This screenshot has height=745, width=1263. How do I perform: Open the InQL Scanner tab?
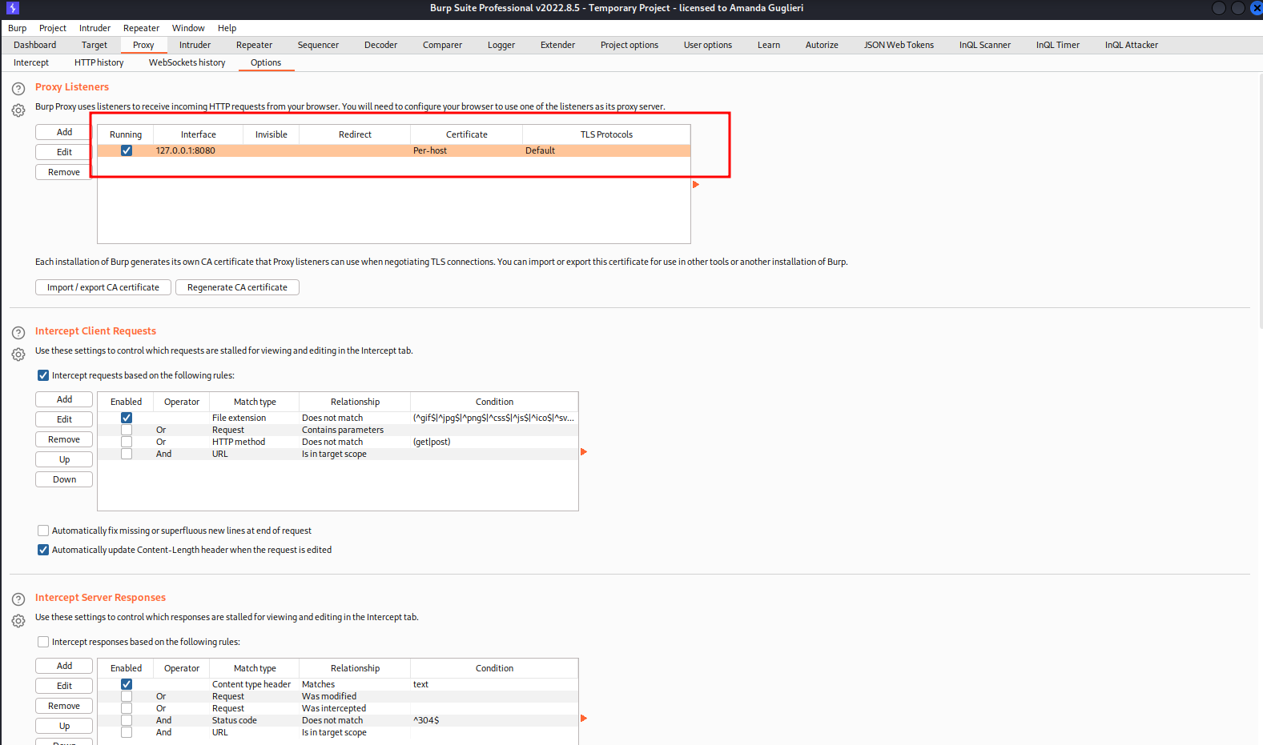[x=985, y=45]
